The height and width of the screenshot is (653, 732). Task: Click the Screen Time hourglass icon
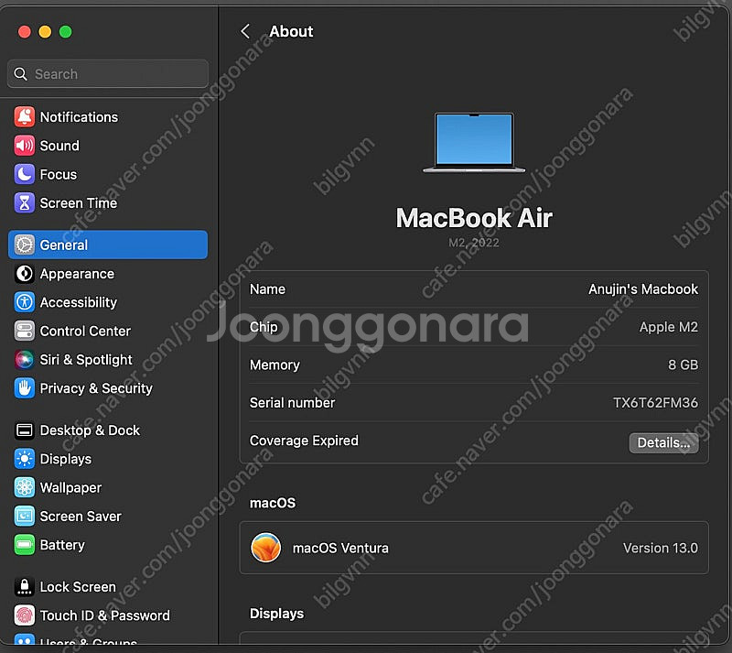coord(25,203)
